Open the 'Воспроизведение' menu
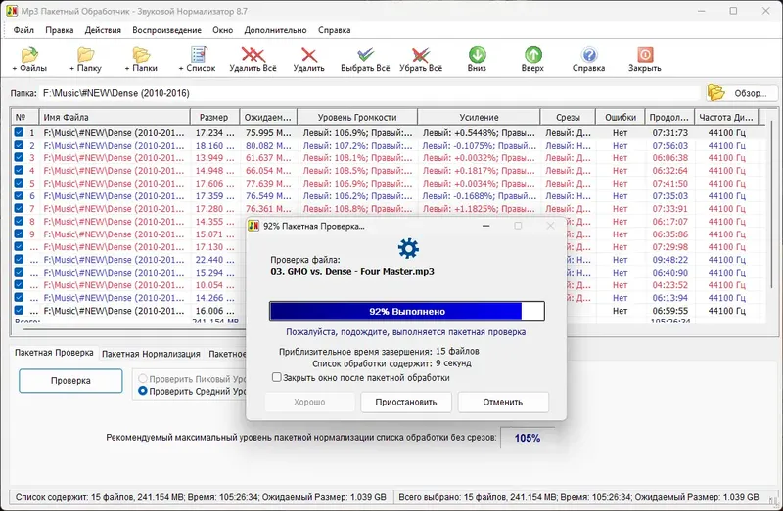 point(166,30)
